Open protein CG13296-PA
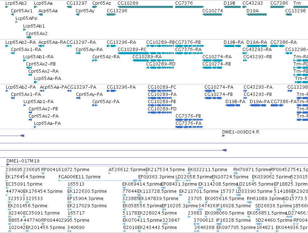 point(111,91)
